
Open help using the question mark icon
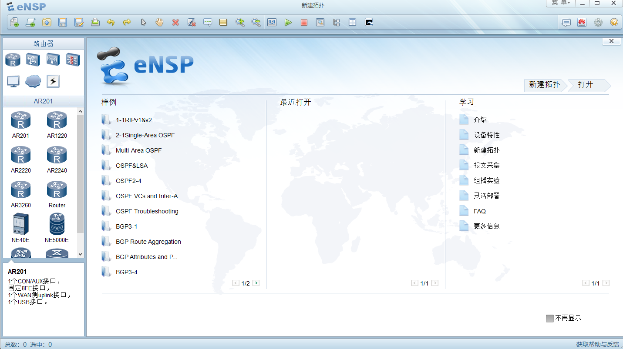613,22
